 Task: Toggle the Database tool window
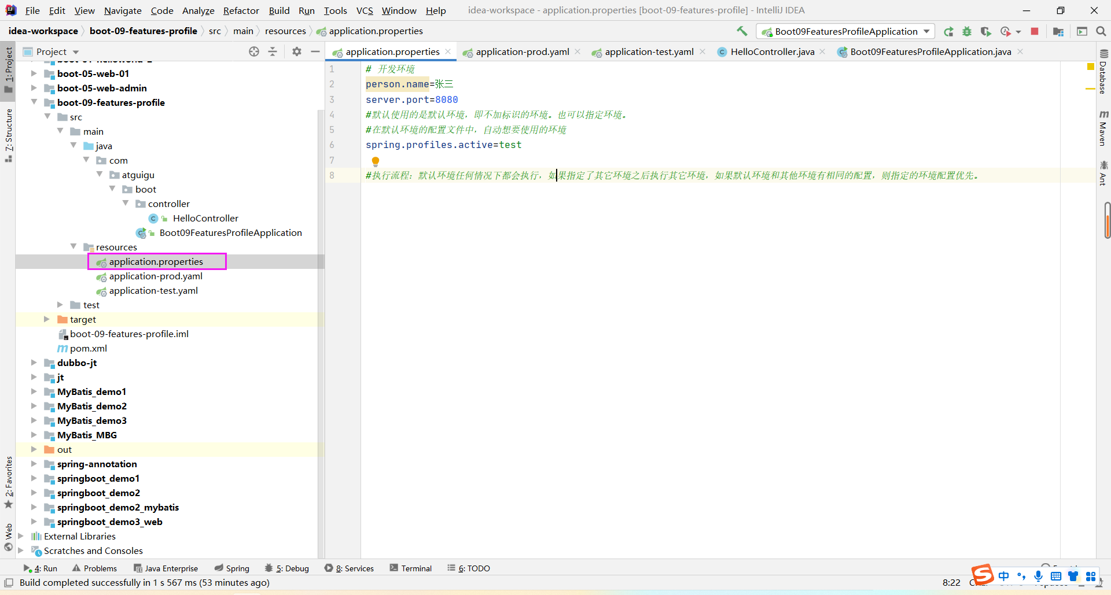point(1103,72)
